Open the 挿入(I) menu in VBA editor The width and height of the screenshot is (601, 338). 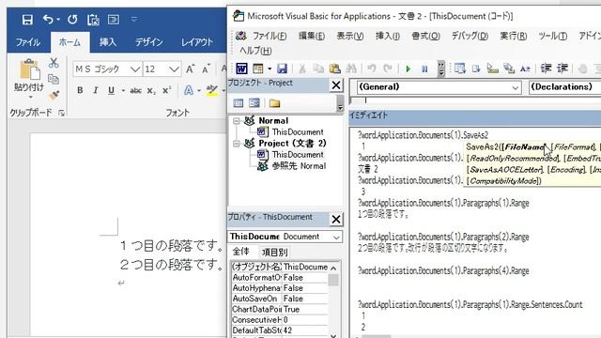coord(388,36)
